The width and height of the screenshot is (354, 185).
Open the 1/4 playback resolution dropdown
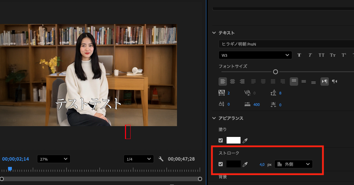tap(139, 159)
